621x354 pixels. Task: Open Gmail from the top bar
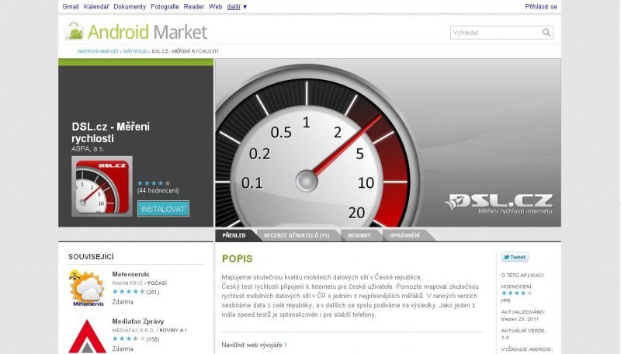70,6
